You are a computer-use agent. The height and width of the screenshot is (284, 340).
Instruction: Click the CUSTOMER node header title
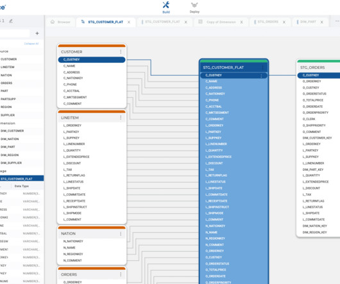click(x=72, y=51)
